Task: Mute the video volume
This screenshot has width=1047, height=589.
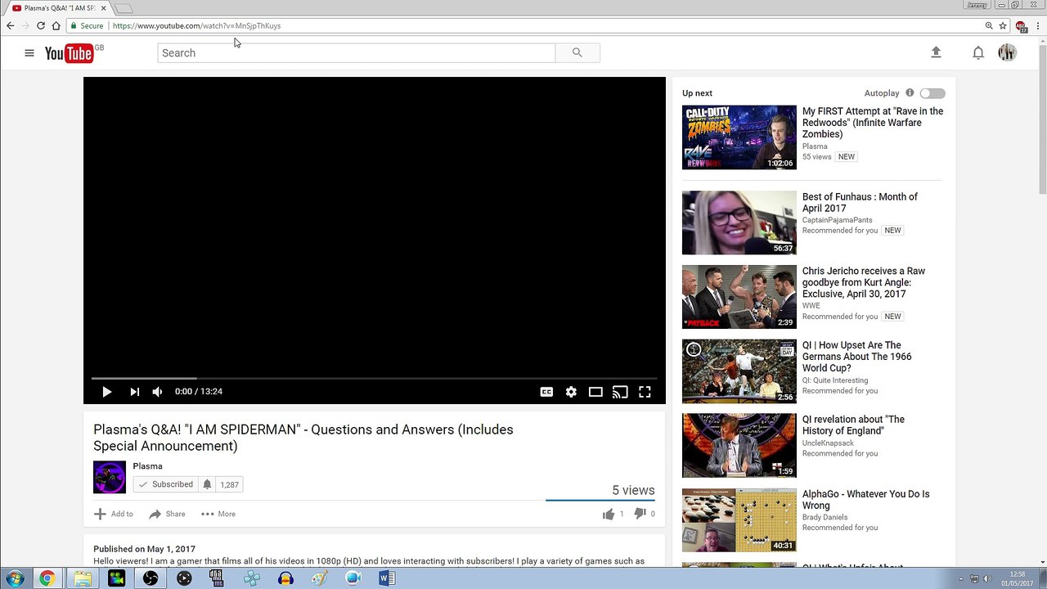Action: [157, 392]
